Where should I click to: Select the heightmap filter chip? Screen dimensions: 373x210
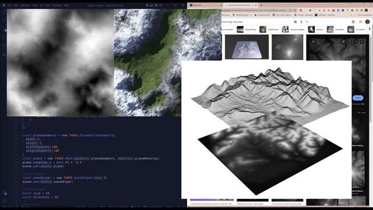coord(269,29)
